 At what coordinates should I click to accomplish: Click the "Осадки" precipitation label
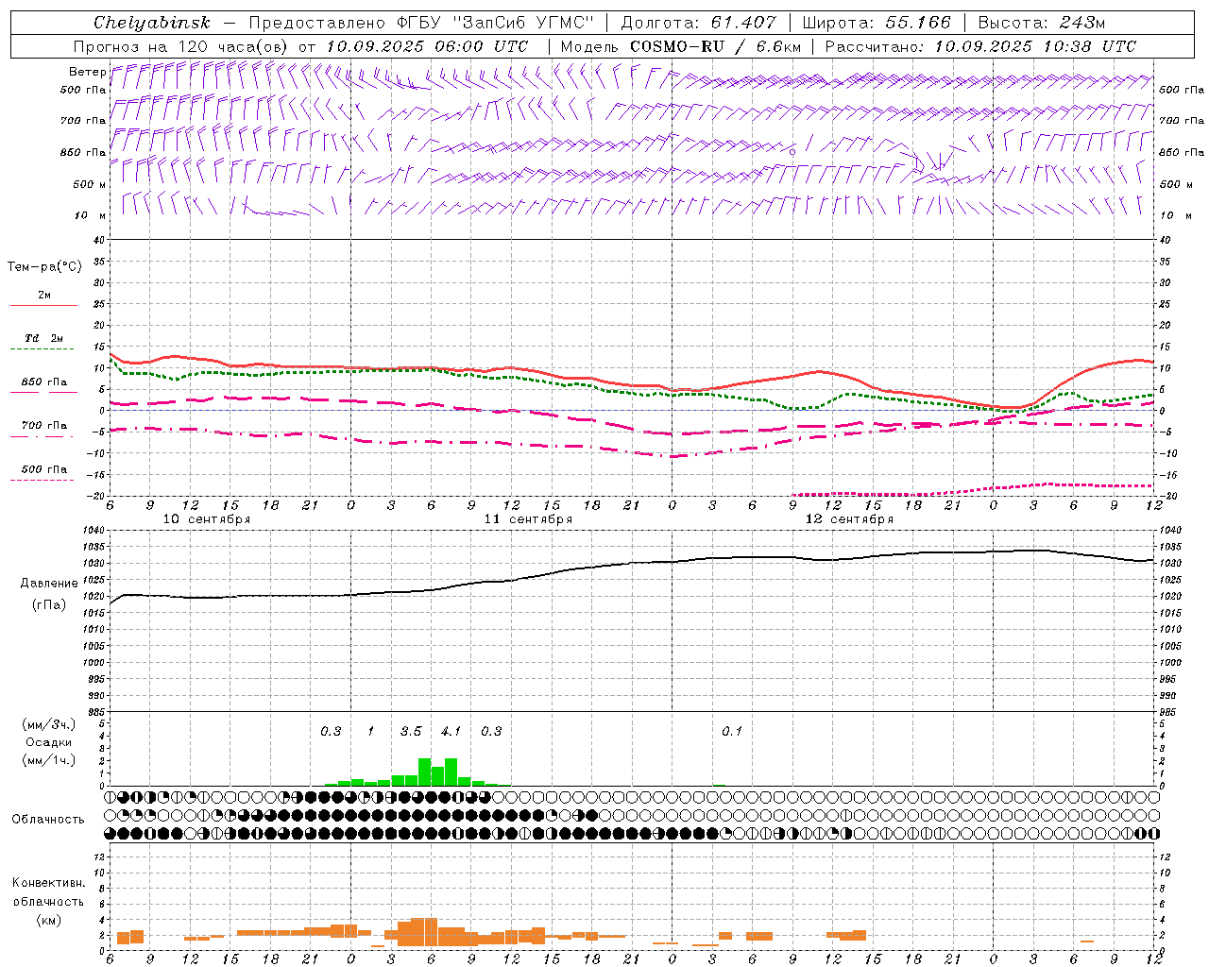pos(49,742)
